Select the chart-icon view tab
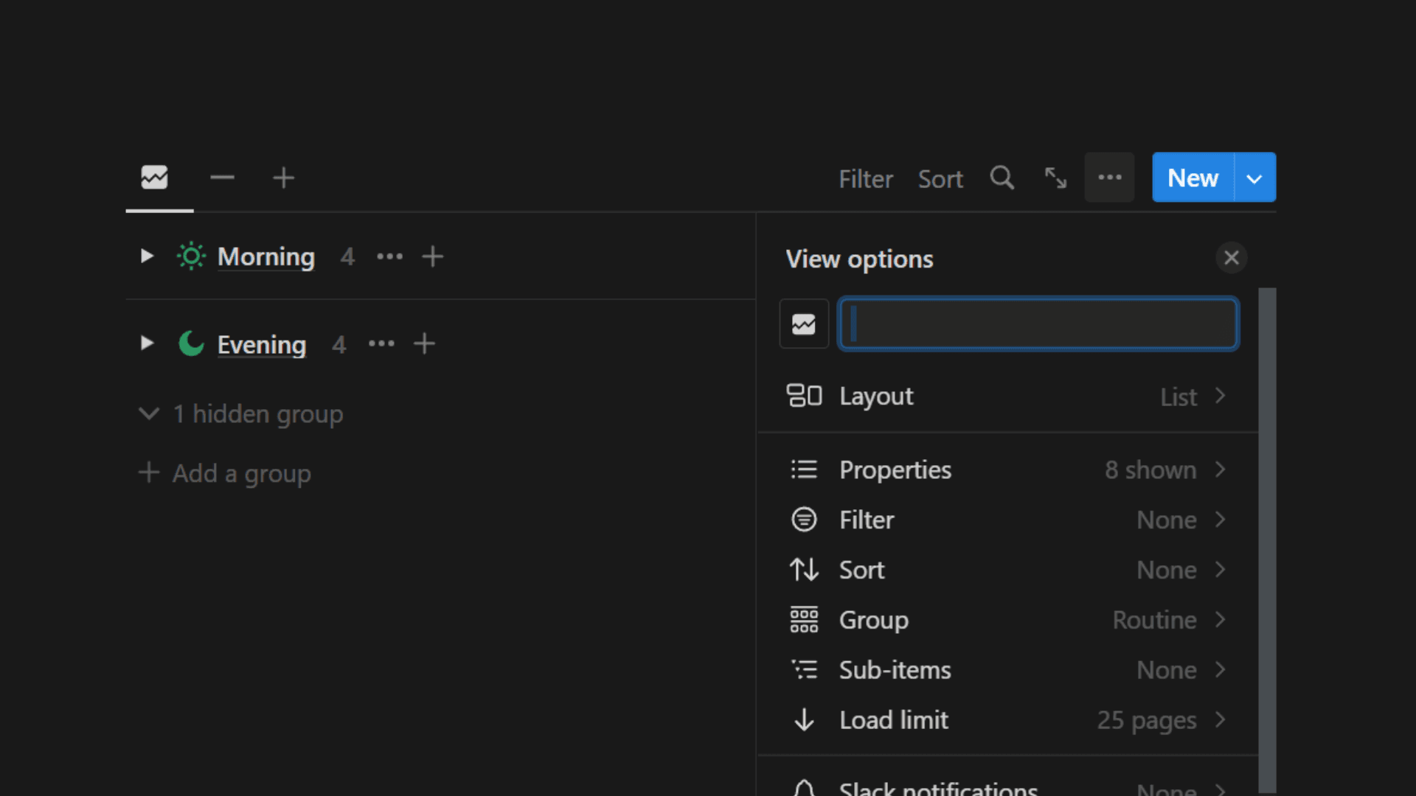Screen dimensions: 1416x796 pos(154,178)
